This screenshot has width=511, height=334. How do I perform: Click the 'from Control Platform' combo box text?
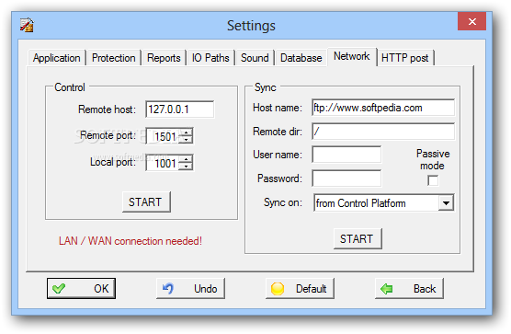point(361,203)
